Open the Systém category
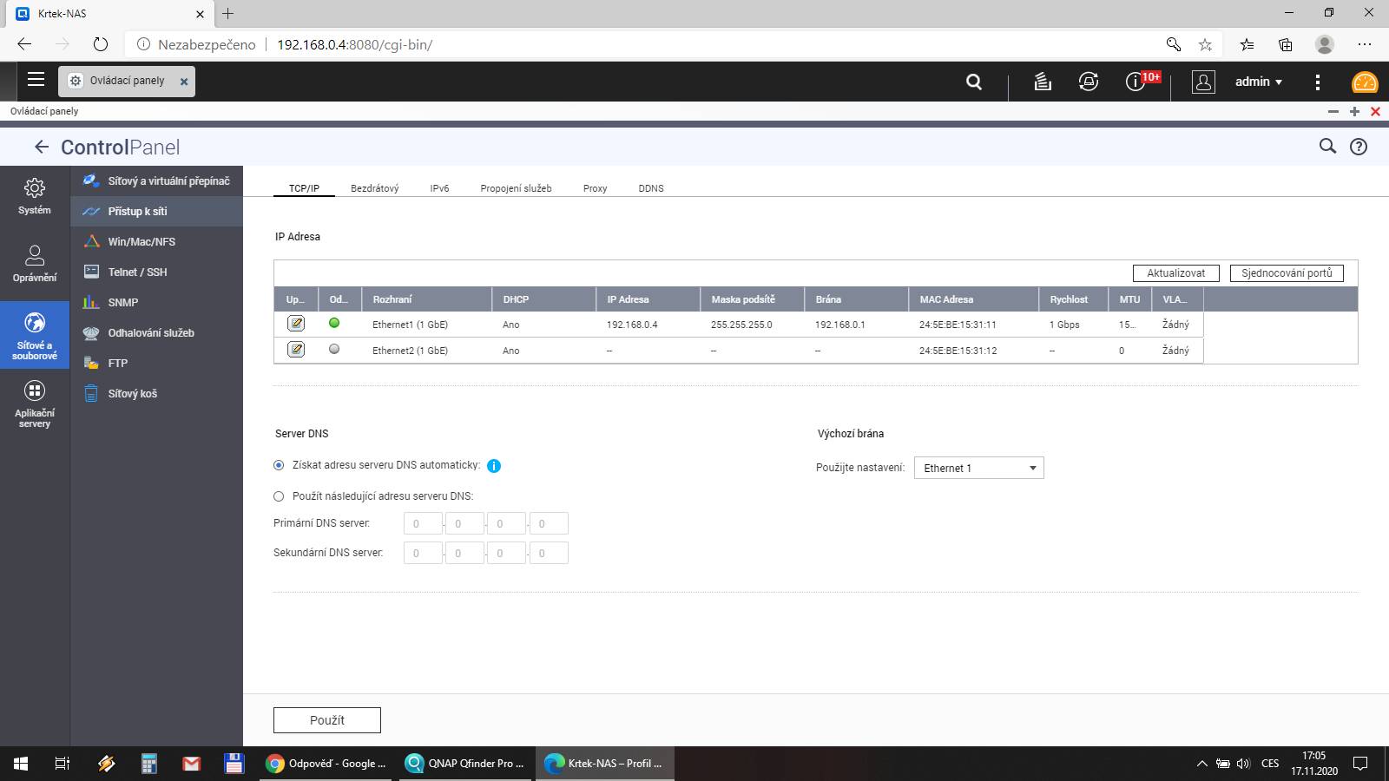 point(35,196)
